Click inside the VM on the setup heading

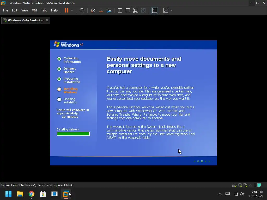[144, 65]
